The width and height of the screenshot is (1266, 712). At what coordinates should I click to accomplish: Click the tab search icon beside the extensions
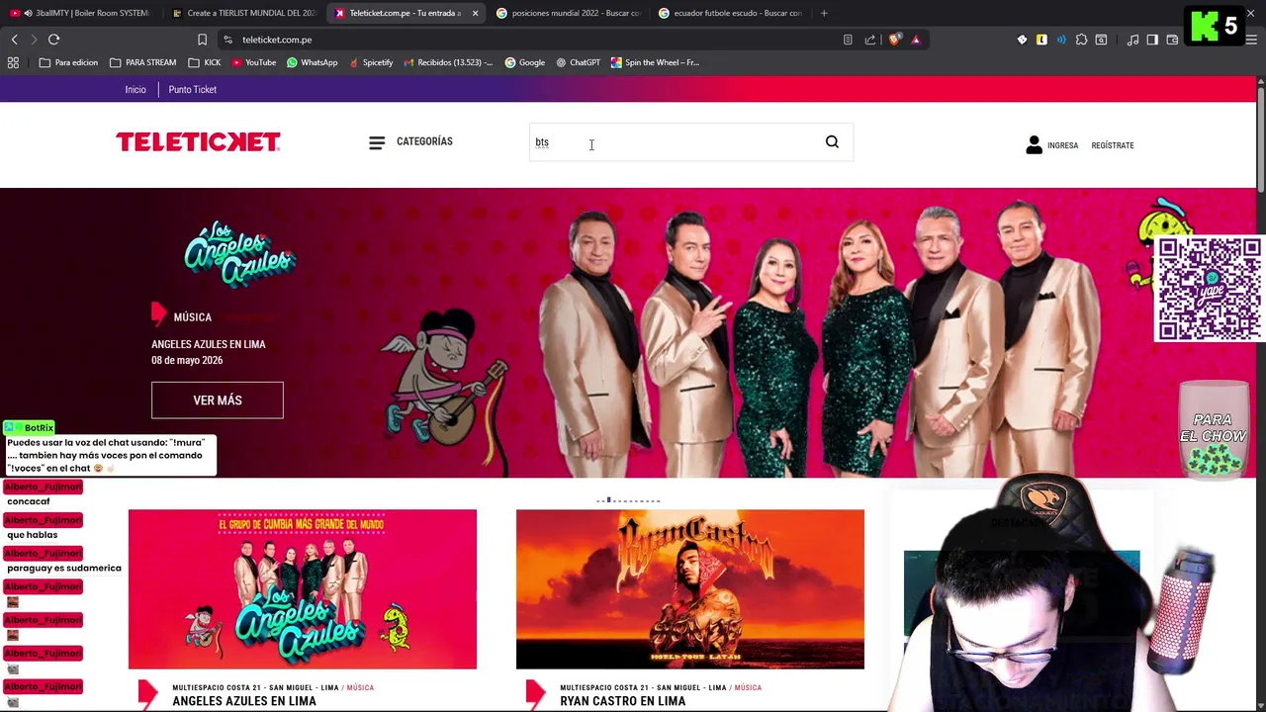point(1101,40)
